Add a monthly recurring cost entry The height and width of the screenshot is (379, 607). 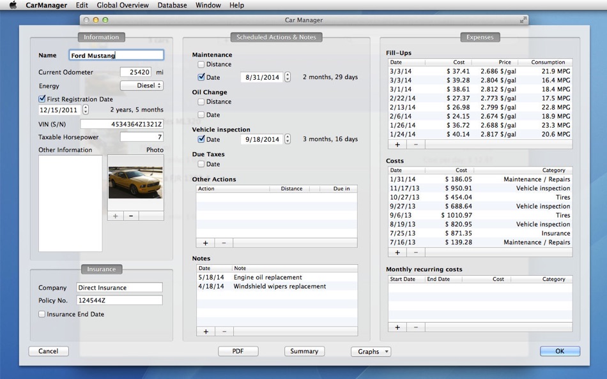point(397,327)
